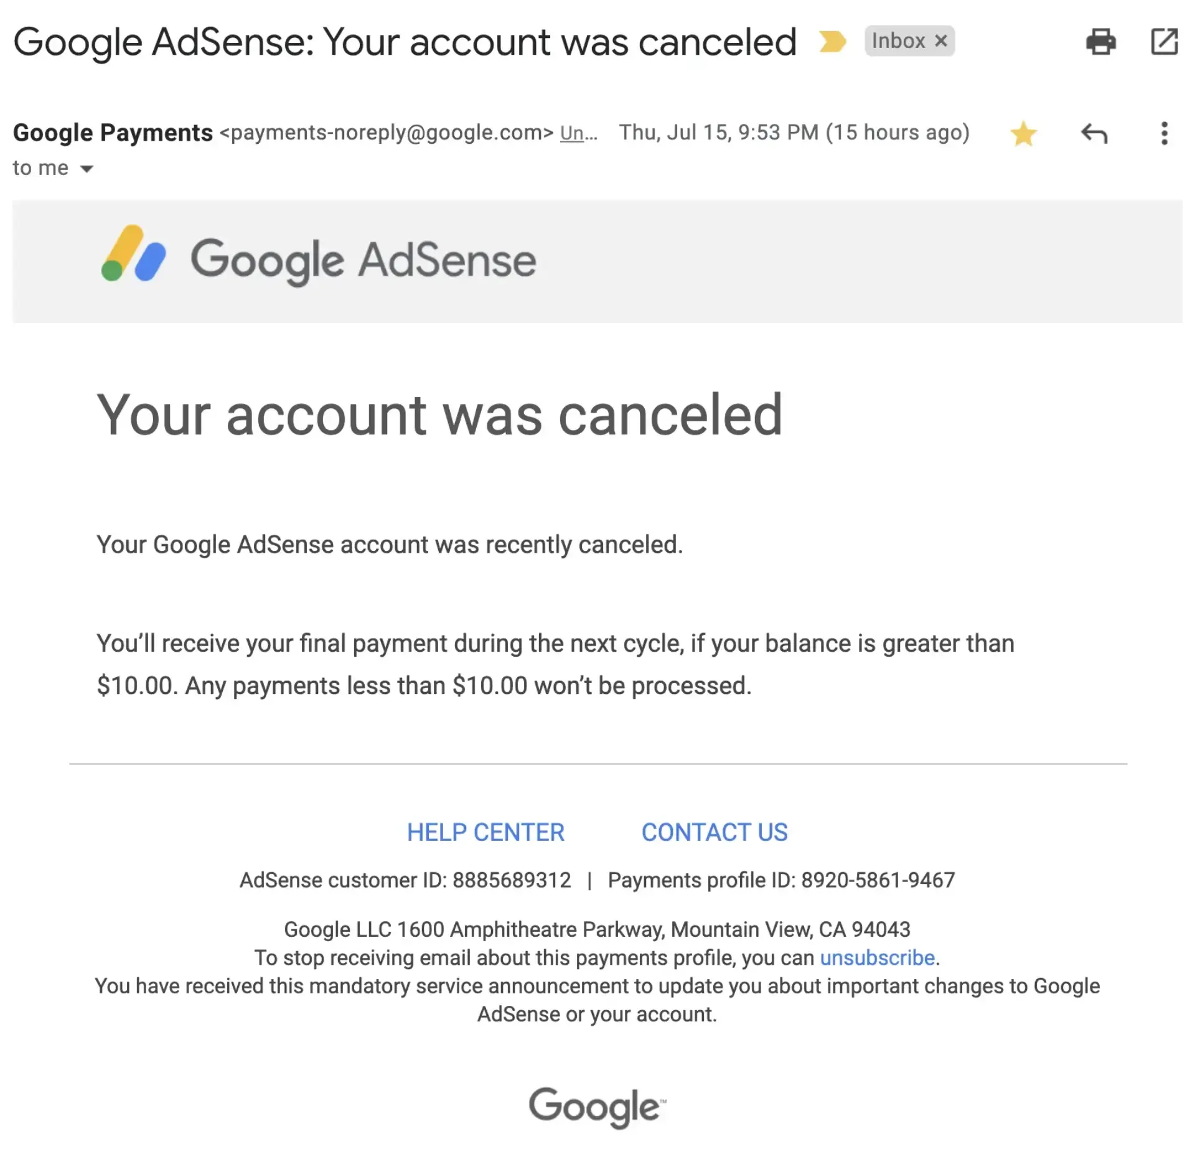Click the yellow importance marker arrow

pyautogui.click(x=832, y=42)
